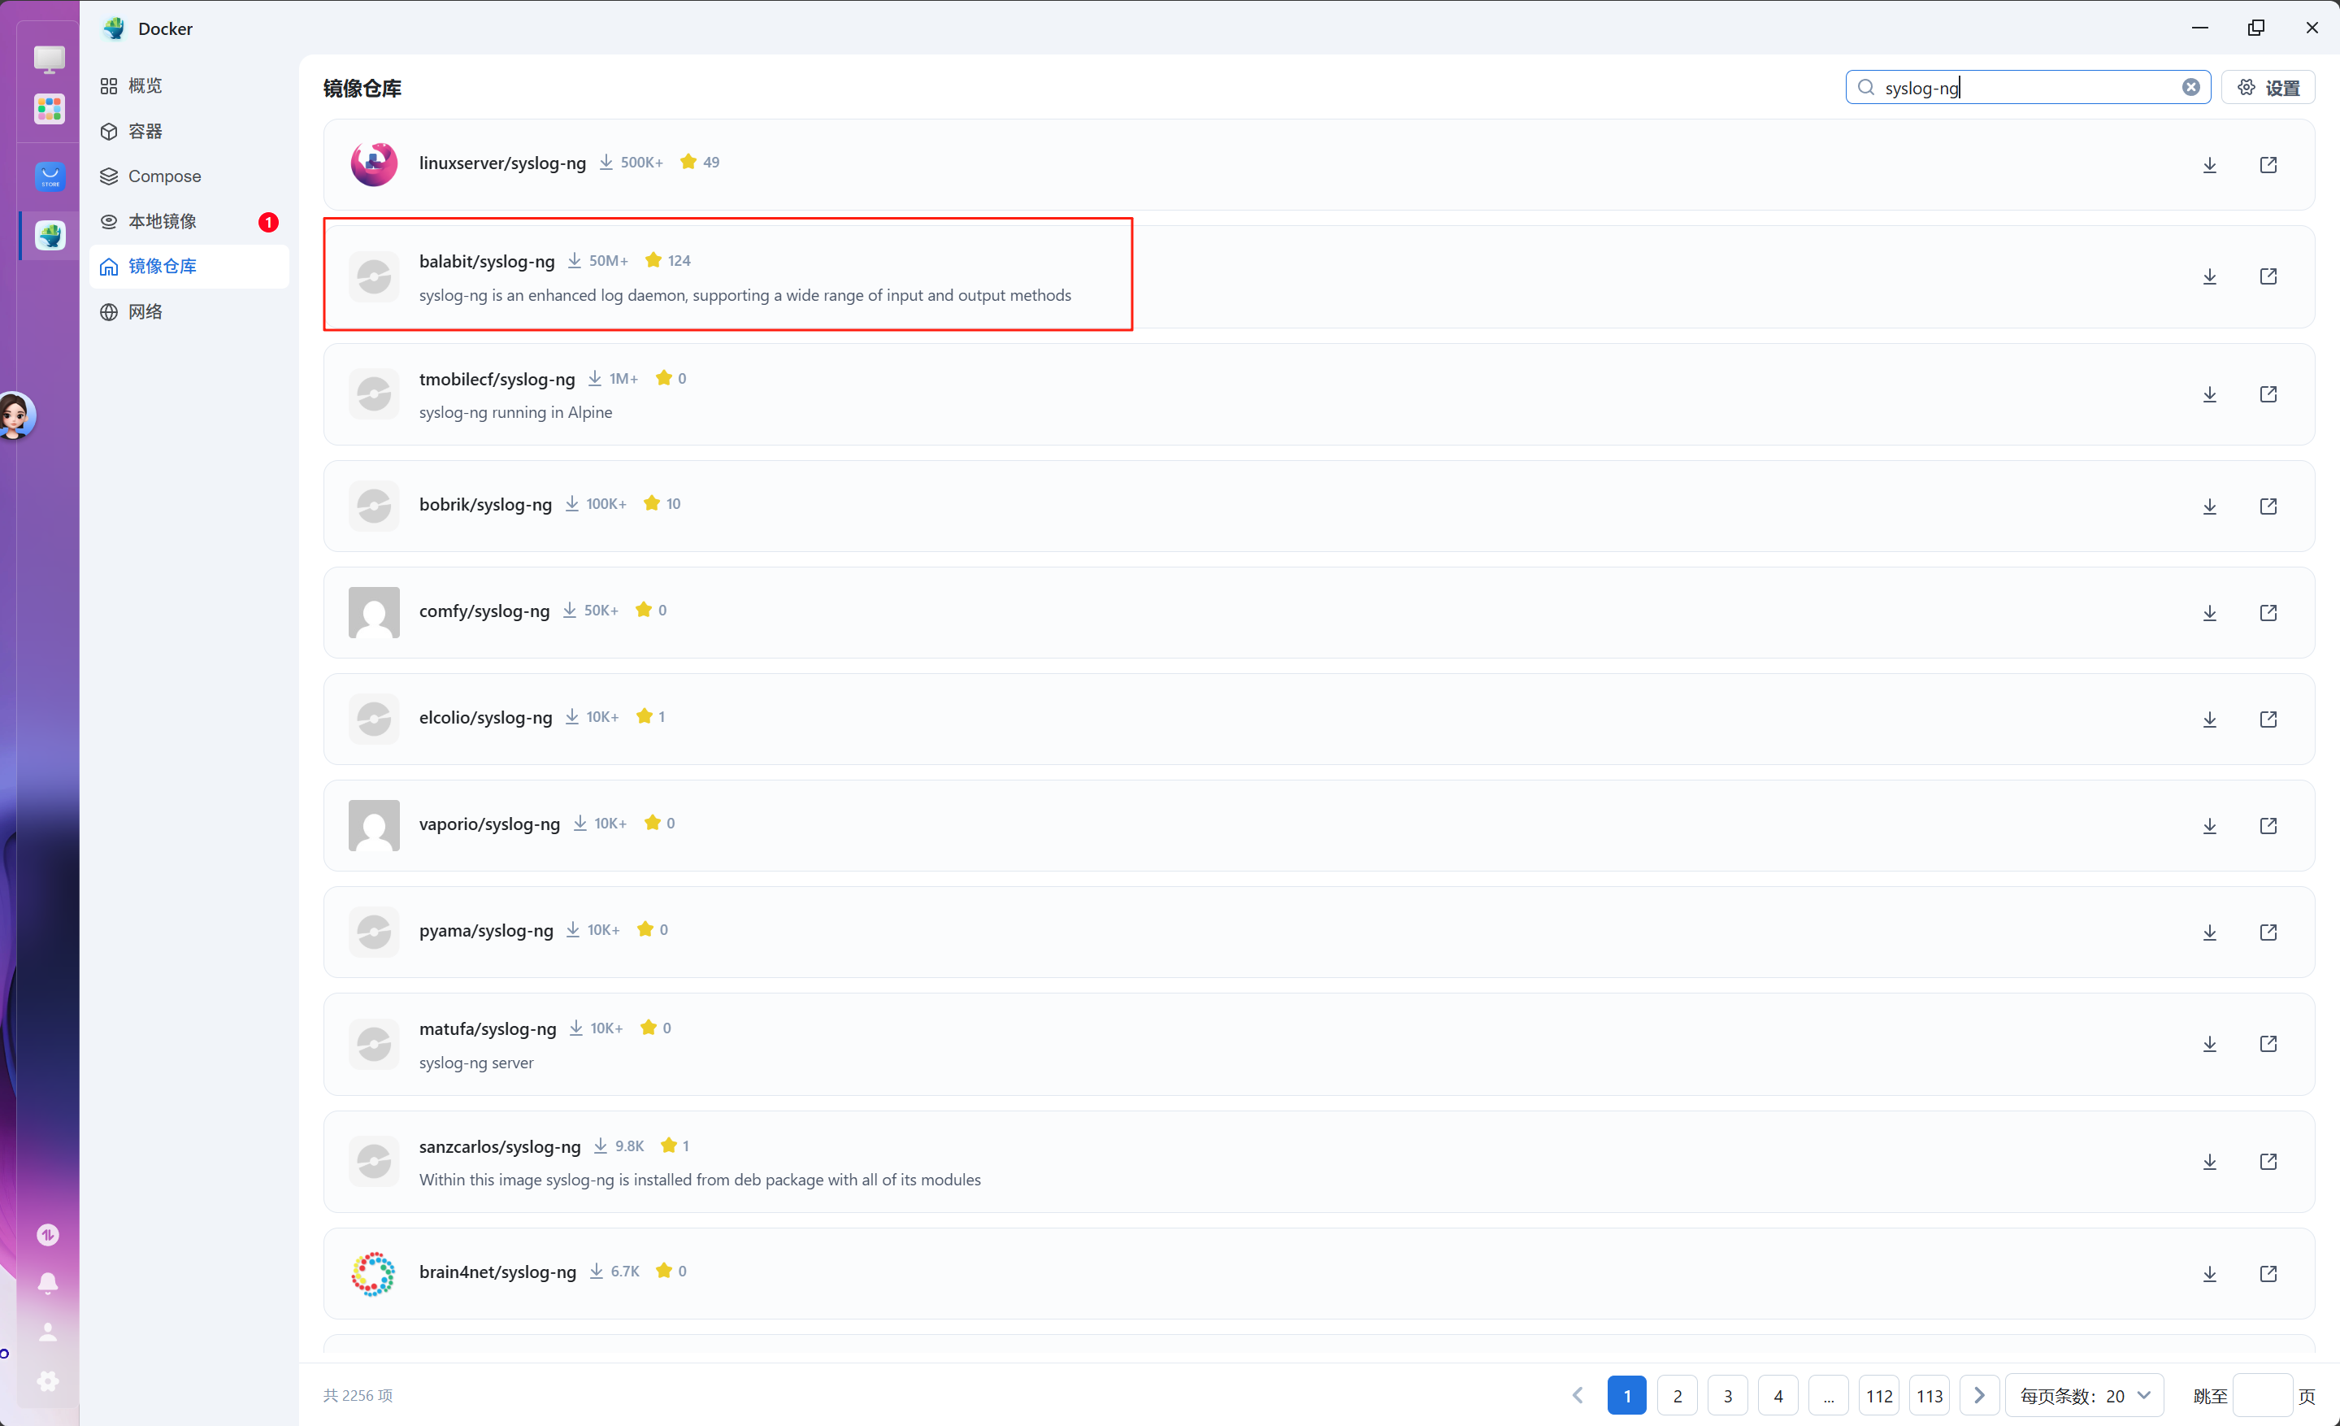Expand the items per page dropdown
The image size is (2340, 1426).
[2084, 1396]
